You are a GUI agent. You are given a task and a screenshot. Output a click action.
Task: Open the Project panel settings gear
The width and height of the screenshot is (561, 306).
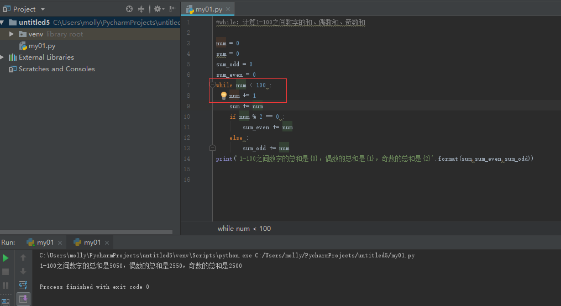pos(159,9)
